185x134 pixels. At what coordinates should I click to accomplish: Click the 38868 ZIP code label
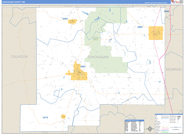(x=166, y=11)
